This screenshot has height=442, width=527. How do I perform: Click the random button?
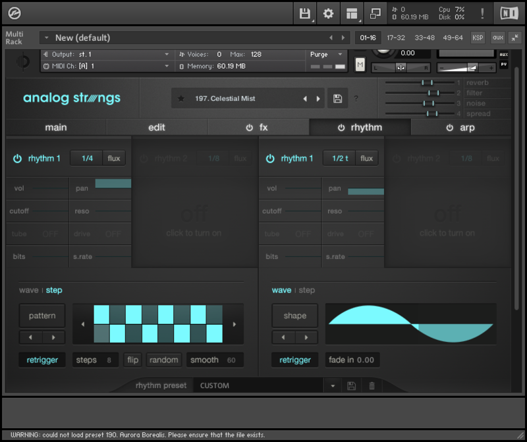coord(163,360)
